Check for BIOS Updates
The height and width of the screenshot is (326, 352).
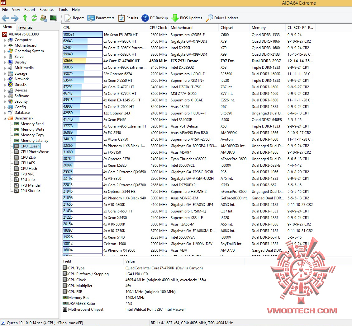(187, 18)
